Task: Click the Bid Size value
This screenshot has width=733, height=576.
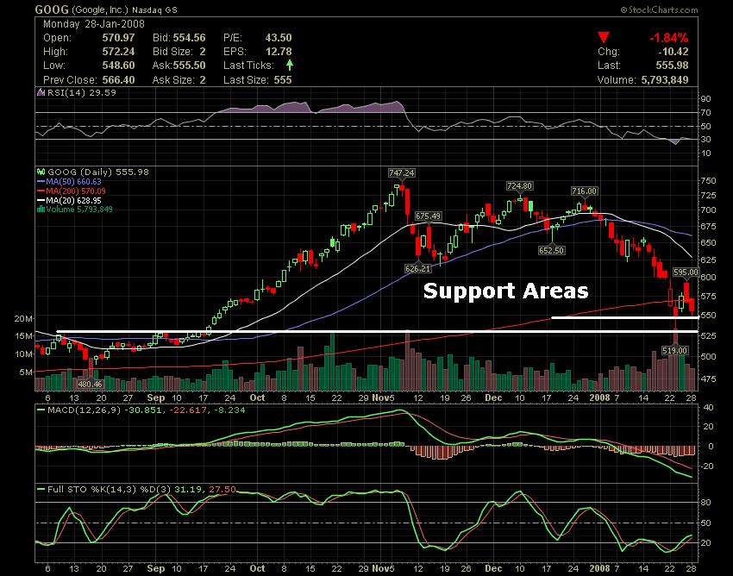Action: [x=203, y=52]
